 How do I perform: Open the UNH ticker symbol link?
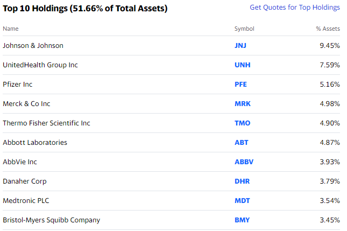[243, 65]
